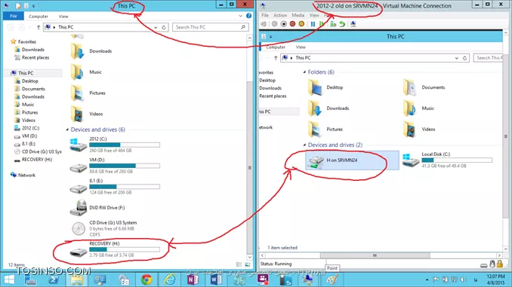Click the Enhanced Session monitor icon in VM toolbar
The width and height of the screenshot is (512, 287).
click(353, 24)
